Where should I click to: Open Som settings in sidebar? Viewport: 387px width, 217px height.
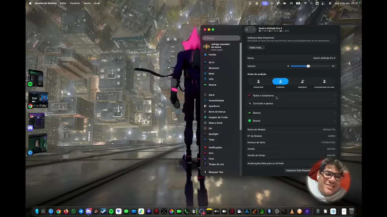221,153
